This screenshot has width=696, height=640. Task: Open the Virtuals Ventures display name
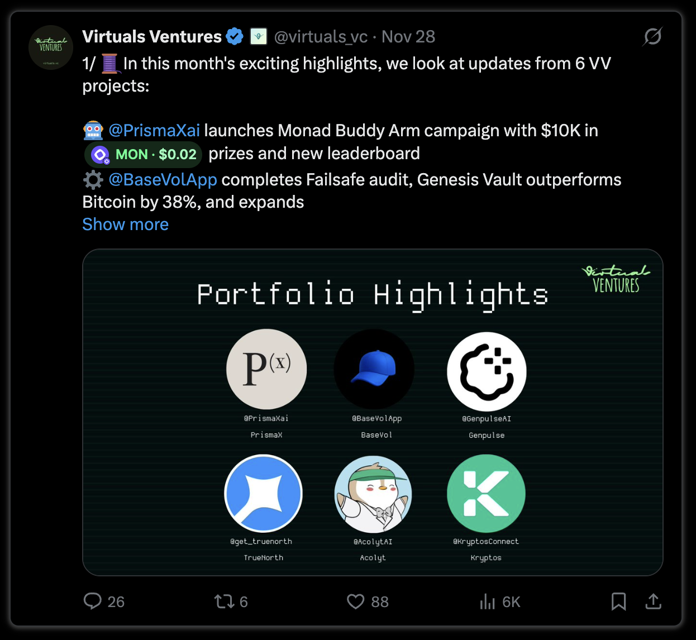tap(152, 36)
